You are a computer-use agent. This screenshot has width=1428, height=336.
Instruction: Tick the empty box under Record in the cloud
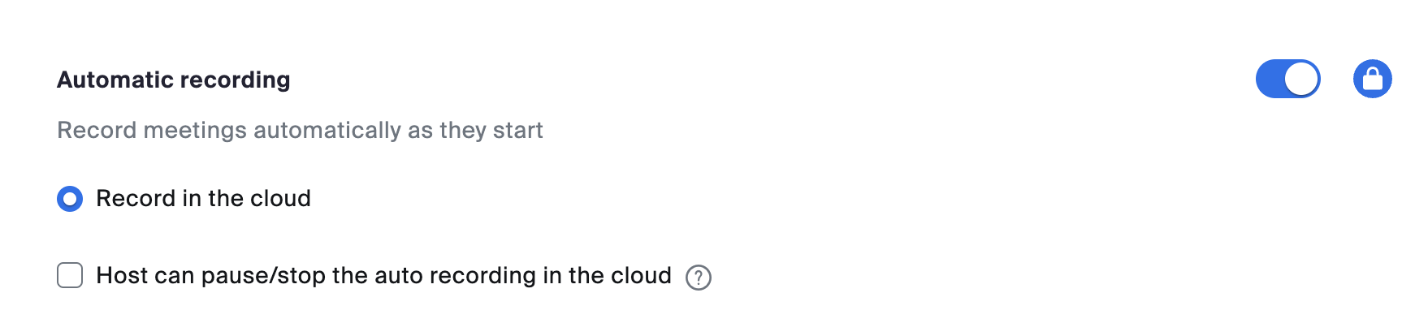pyautogui.click(x=70, y=276)
